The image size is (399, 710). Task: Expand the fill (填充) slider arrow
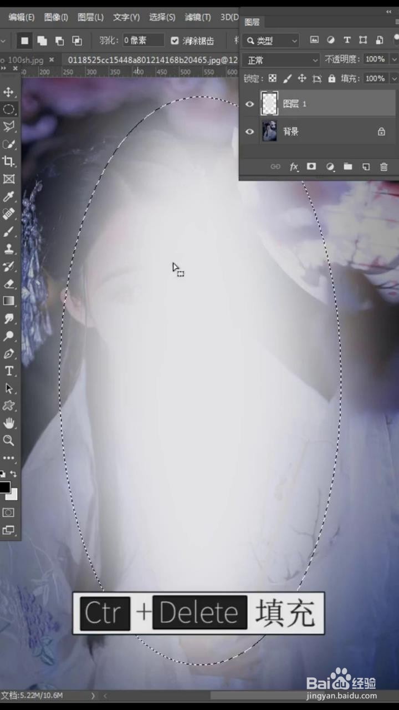(394, 78)
